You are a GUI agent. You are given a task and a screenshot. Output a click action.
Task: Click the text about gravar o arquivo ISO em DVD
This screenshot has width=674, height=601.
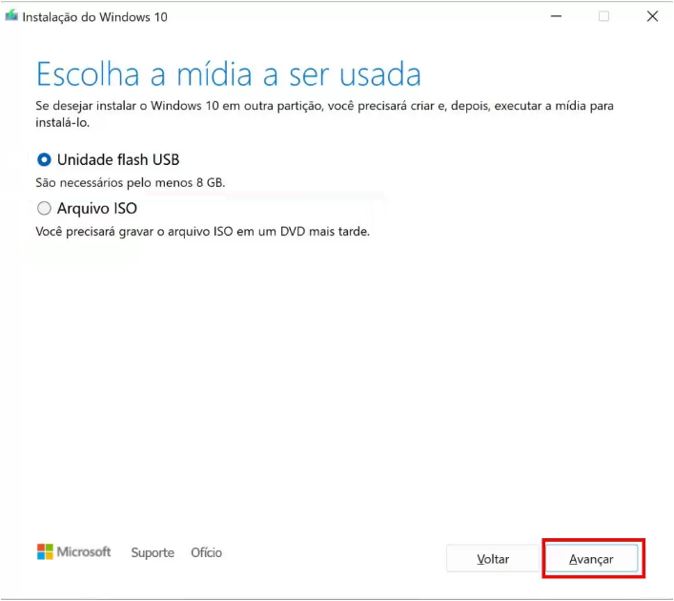202,232
